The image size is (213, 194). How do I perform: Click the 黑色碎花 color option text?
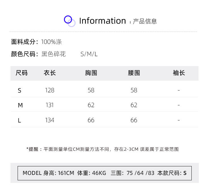tap(54, 54)
